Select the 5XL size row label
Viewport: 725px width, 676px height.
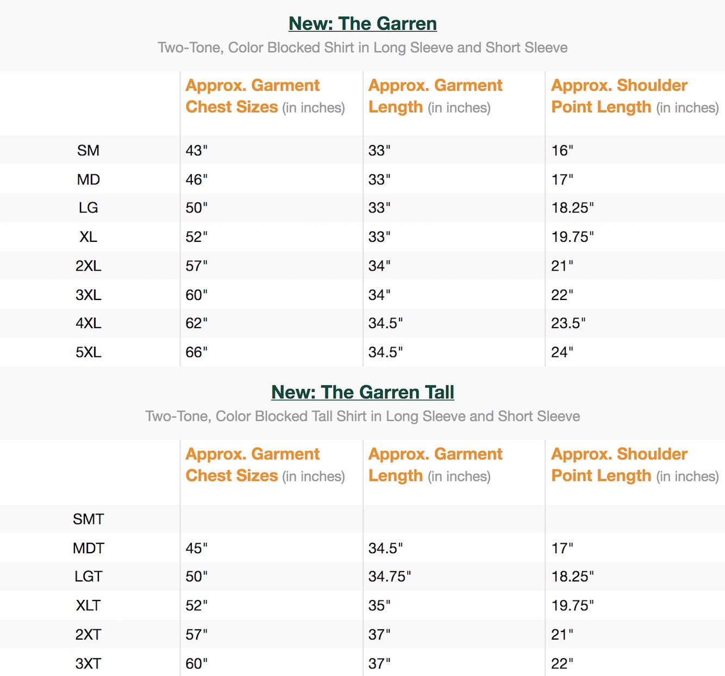88,353
